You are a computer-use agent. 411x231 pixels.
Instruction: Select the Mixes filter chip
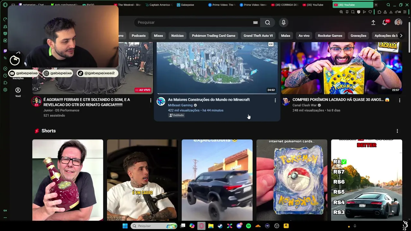coord(158,36)
